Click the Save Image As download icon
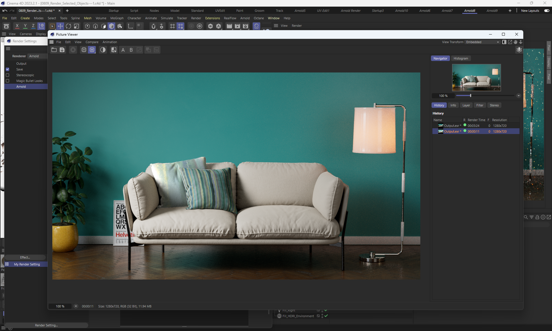Viewport: 552px width, 331px height. (62, 50)
